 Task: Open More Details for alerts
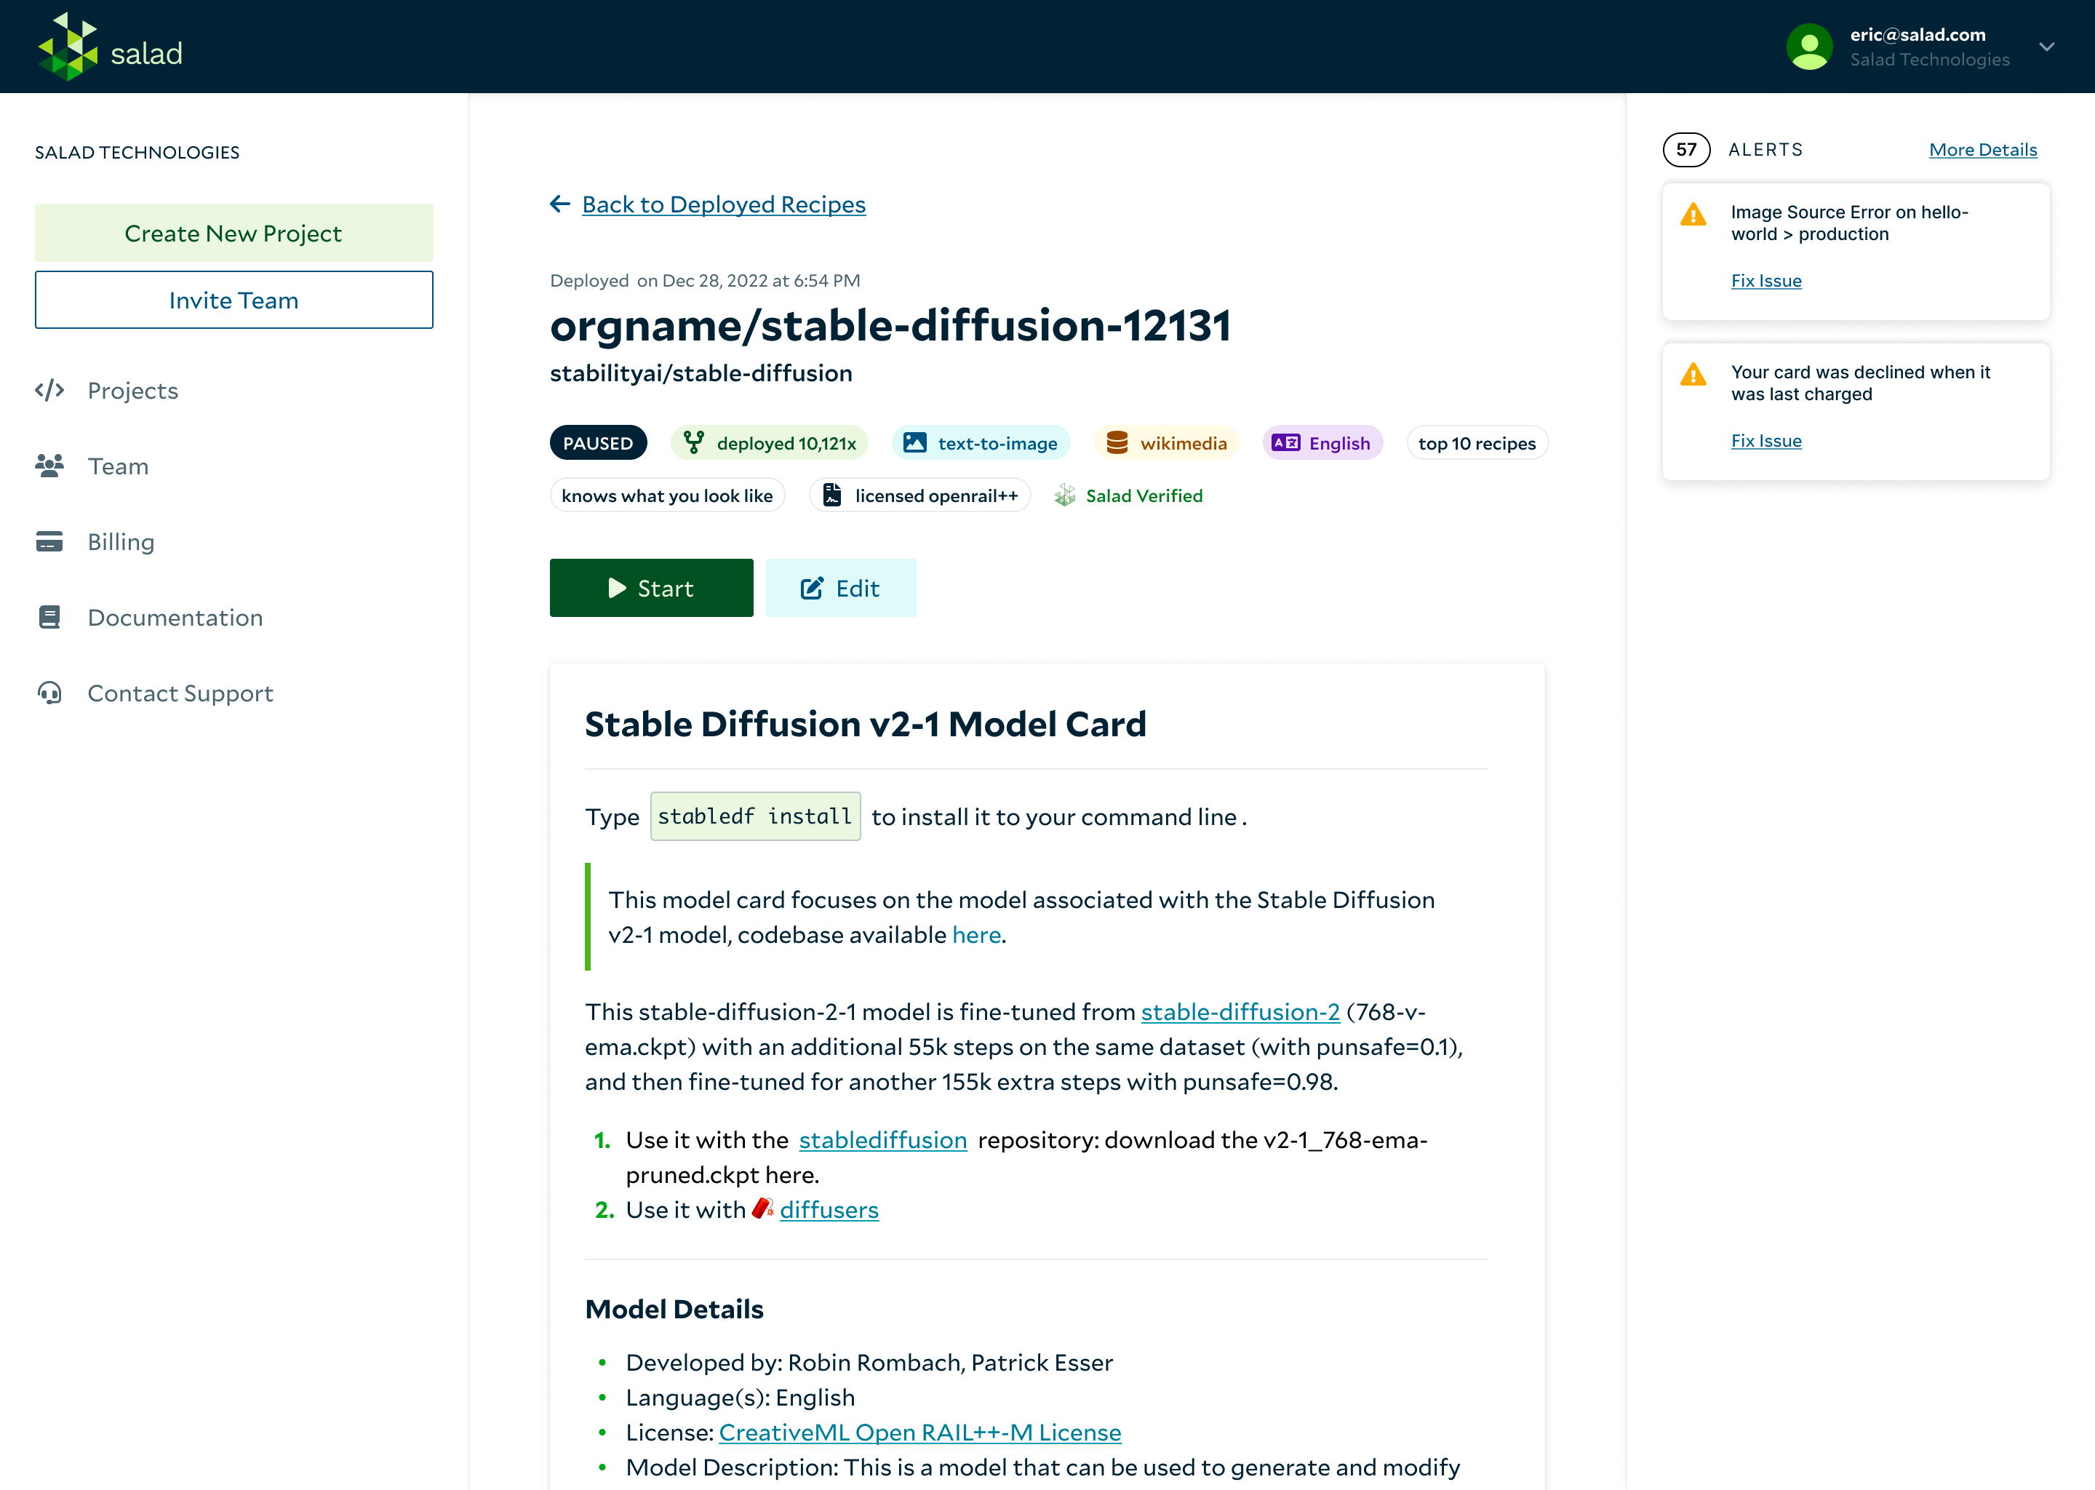pyautogui.click(x=1982, y=150)
